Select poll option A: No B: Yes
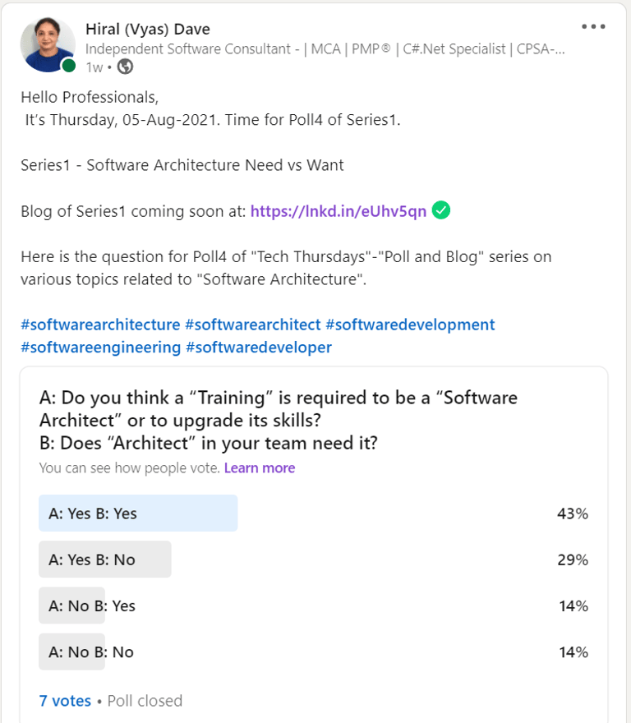The height and width of the screenshot is (723, 631). pos(314,606)
